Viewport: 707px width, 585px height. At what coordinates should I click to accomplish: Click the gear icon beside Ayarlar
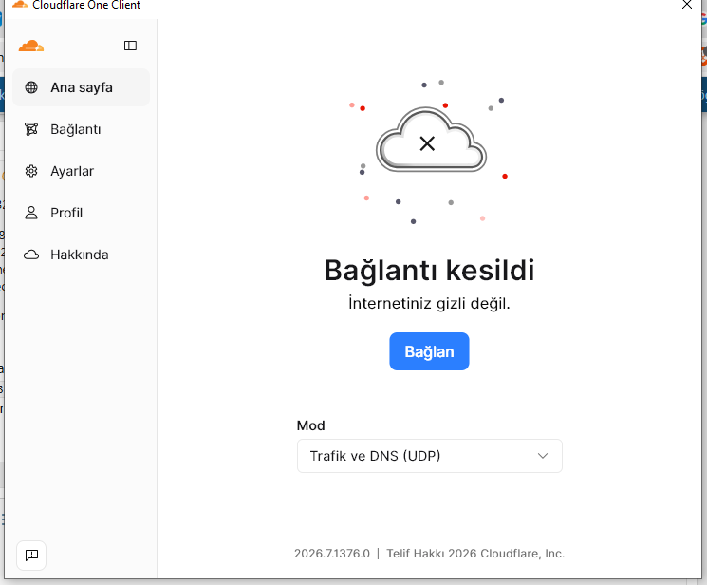[x=31, y=171]
